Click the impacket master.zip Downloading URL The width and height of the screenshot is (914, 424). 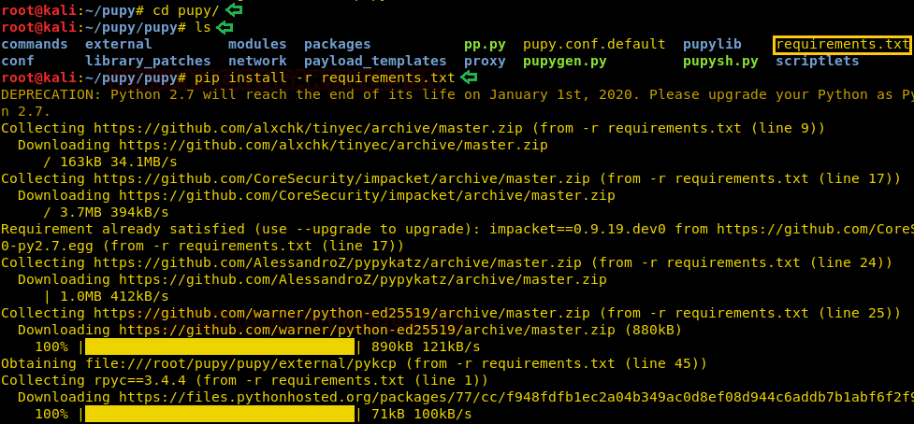tap(367, 195)
